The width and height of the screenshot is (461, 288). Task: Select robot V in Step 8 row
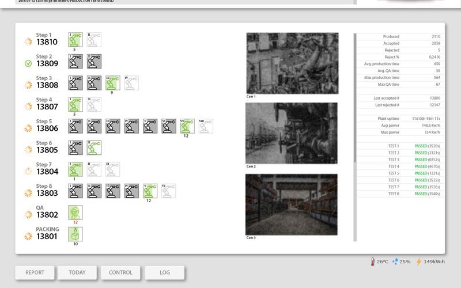(x=150, y=191)
